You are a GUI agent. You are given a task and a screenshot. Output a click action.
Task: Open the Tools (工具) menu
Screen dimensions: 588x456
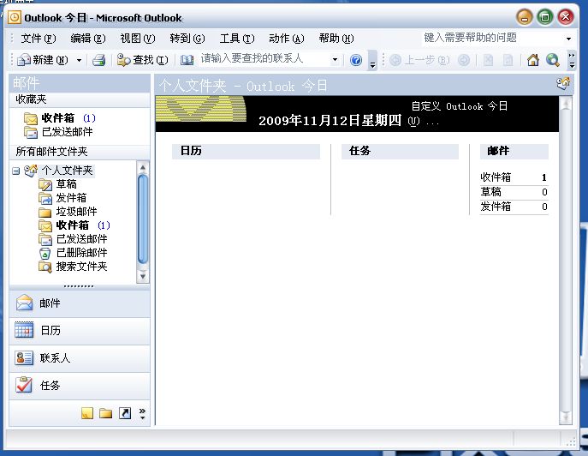[237, 39]
